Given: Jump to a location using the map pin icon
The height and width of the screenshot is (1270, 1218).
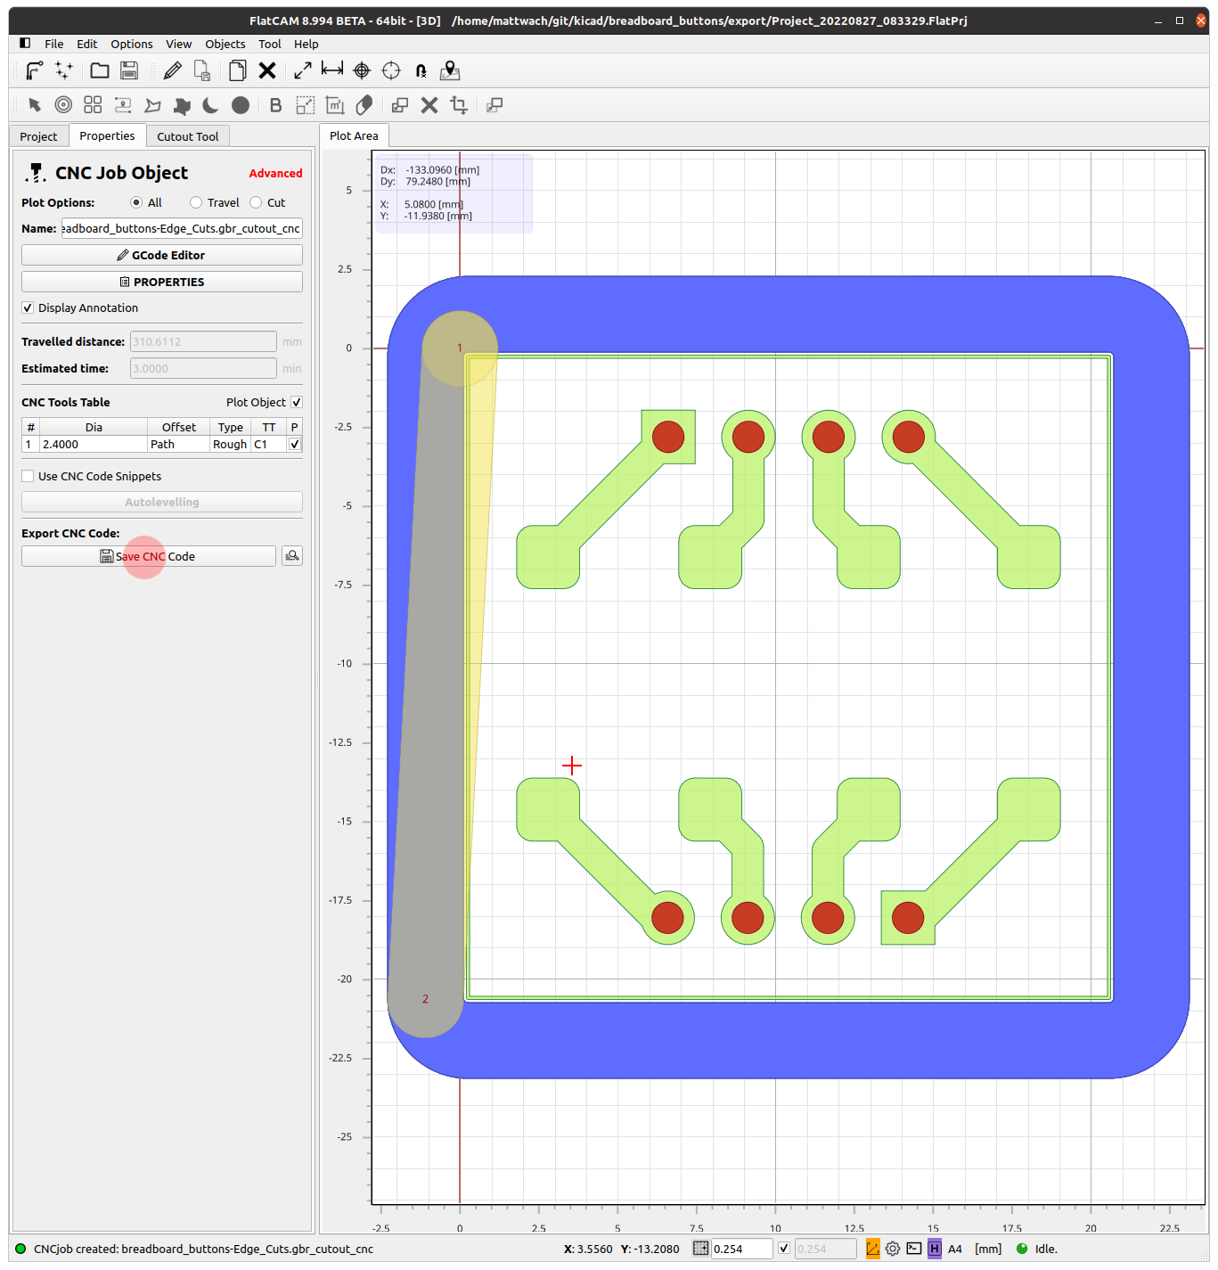Looking at the screenshot, I should tap(450, 70).
